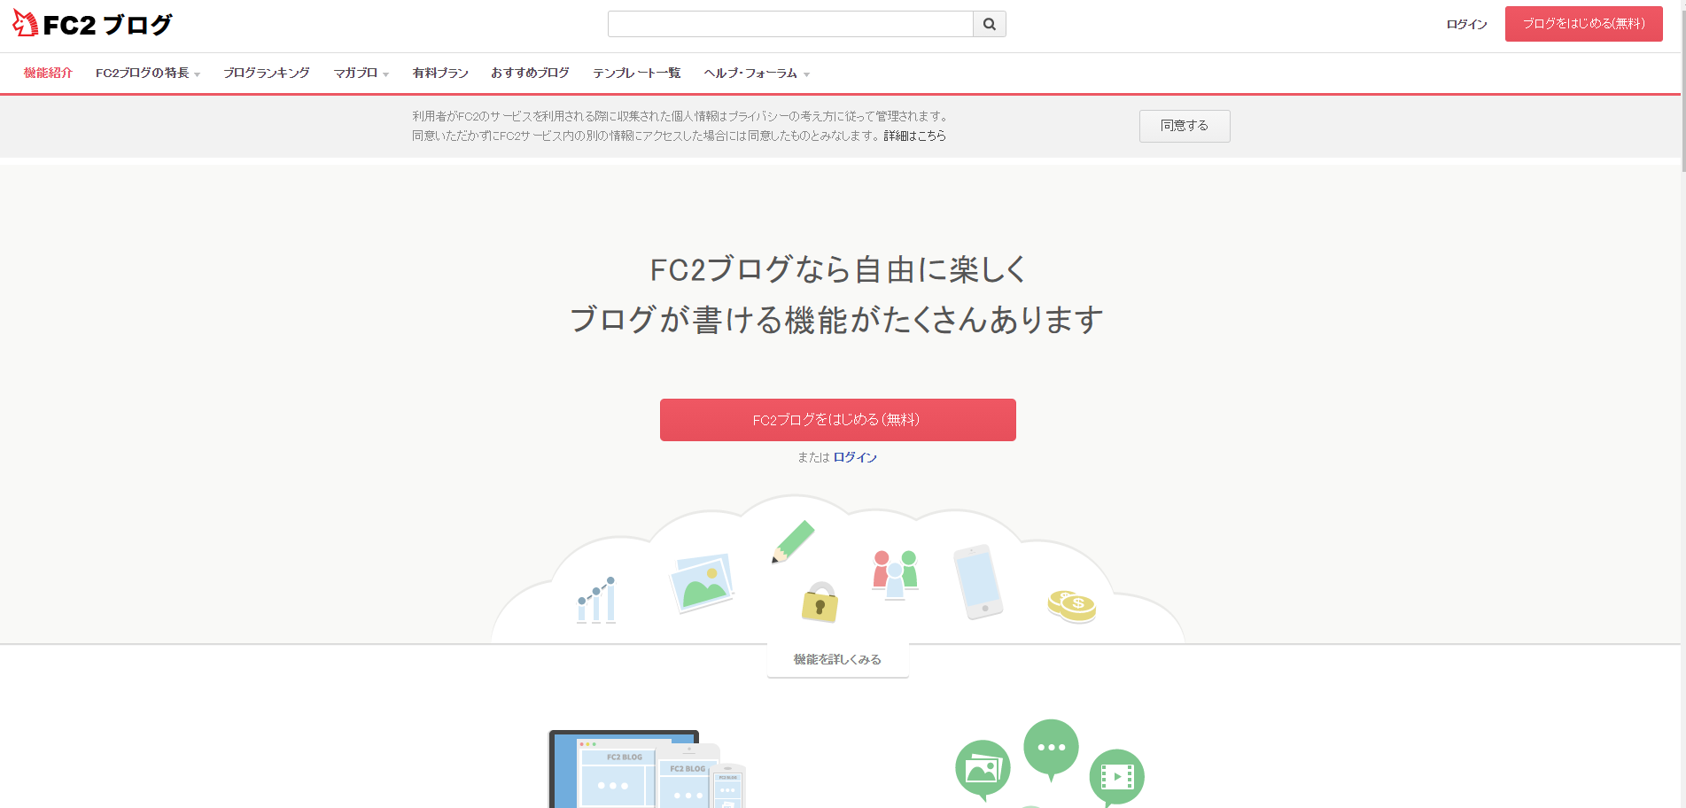Expand the FC2ブログの特長 dropdown

click(148, 74)
